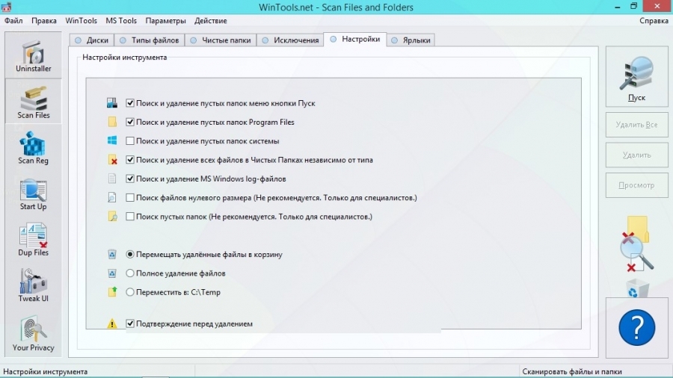
Task: Click the Windows logo system folders icon
Action: pos(112,140)
